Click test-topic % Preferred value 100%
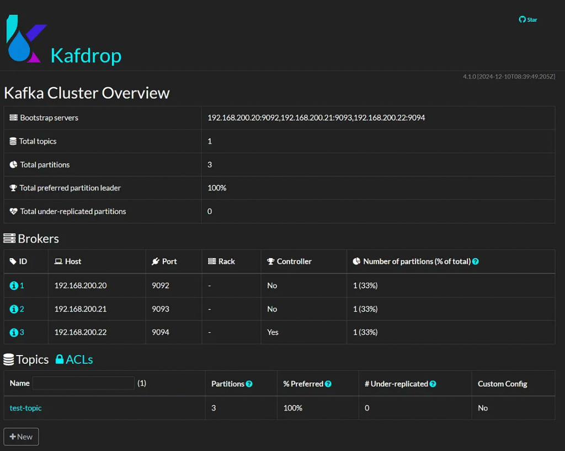Screen dimensions: 565x451 coord(293,408)
